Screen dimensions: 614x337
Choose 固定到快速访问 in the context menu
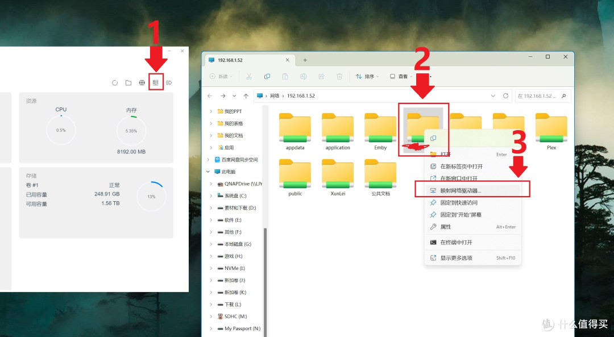coord(472,203)
